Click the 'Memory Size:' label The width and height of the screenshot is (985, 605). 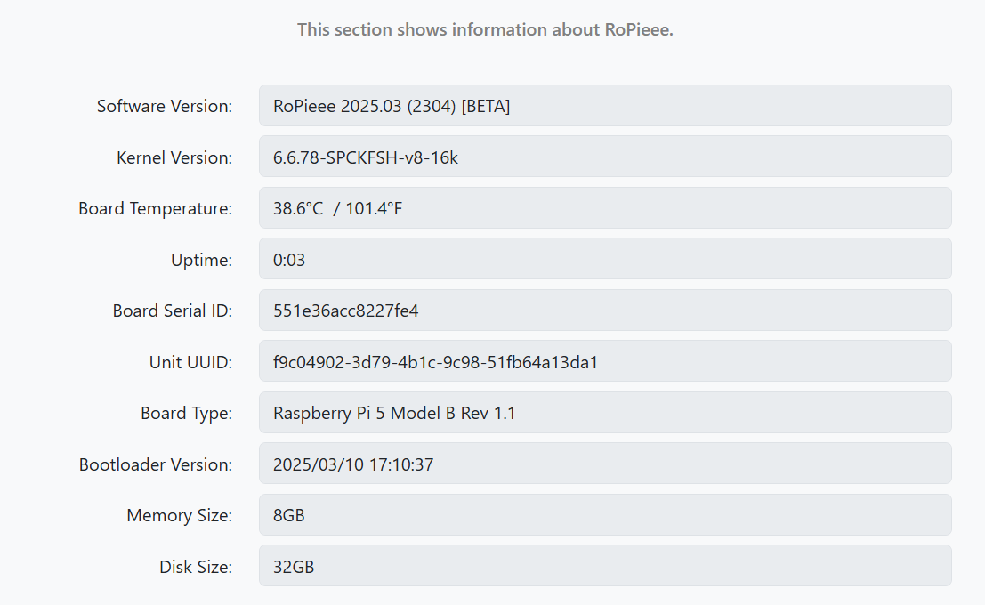(179, 516)
